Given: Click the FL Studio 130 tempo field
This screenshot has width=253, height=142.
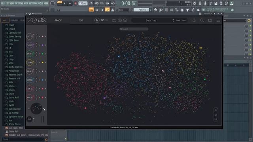Looking at the screenshot, I should point(83,4).
